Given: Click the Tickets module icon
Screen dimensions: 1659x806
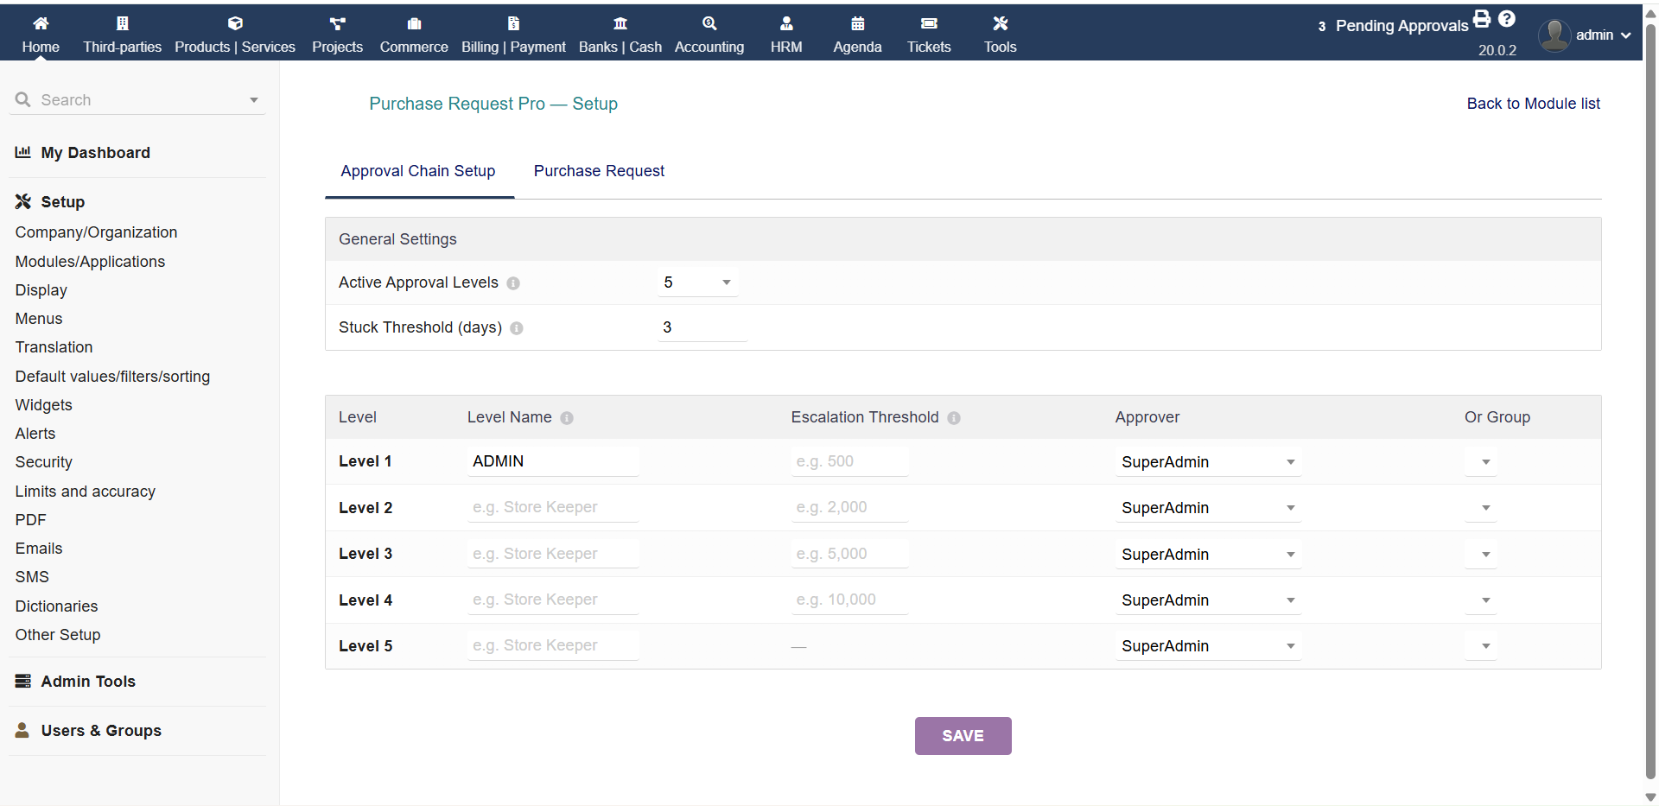Looking at the screenshot, I should (929, 23).
